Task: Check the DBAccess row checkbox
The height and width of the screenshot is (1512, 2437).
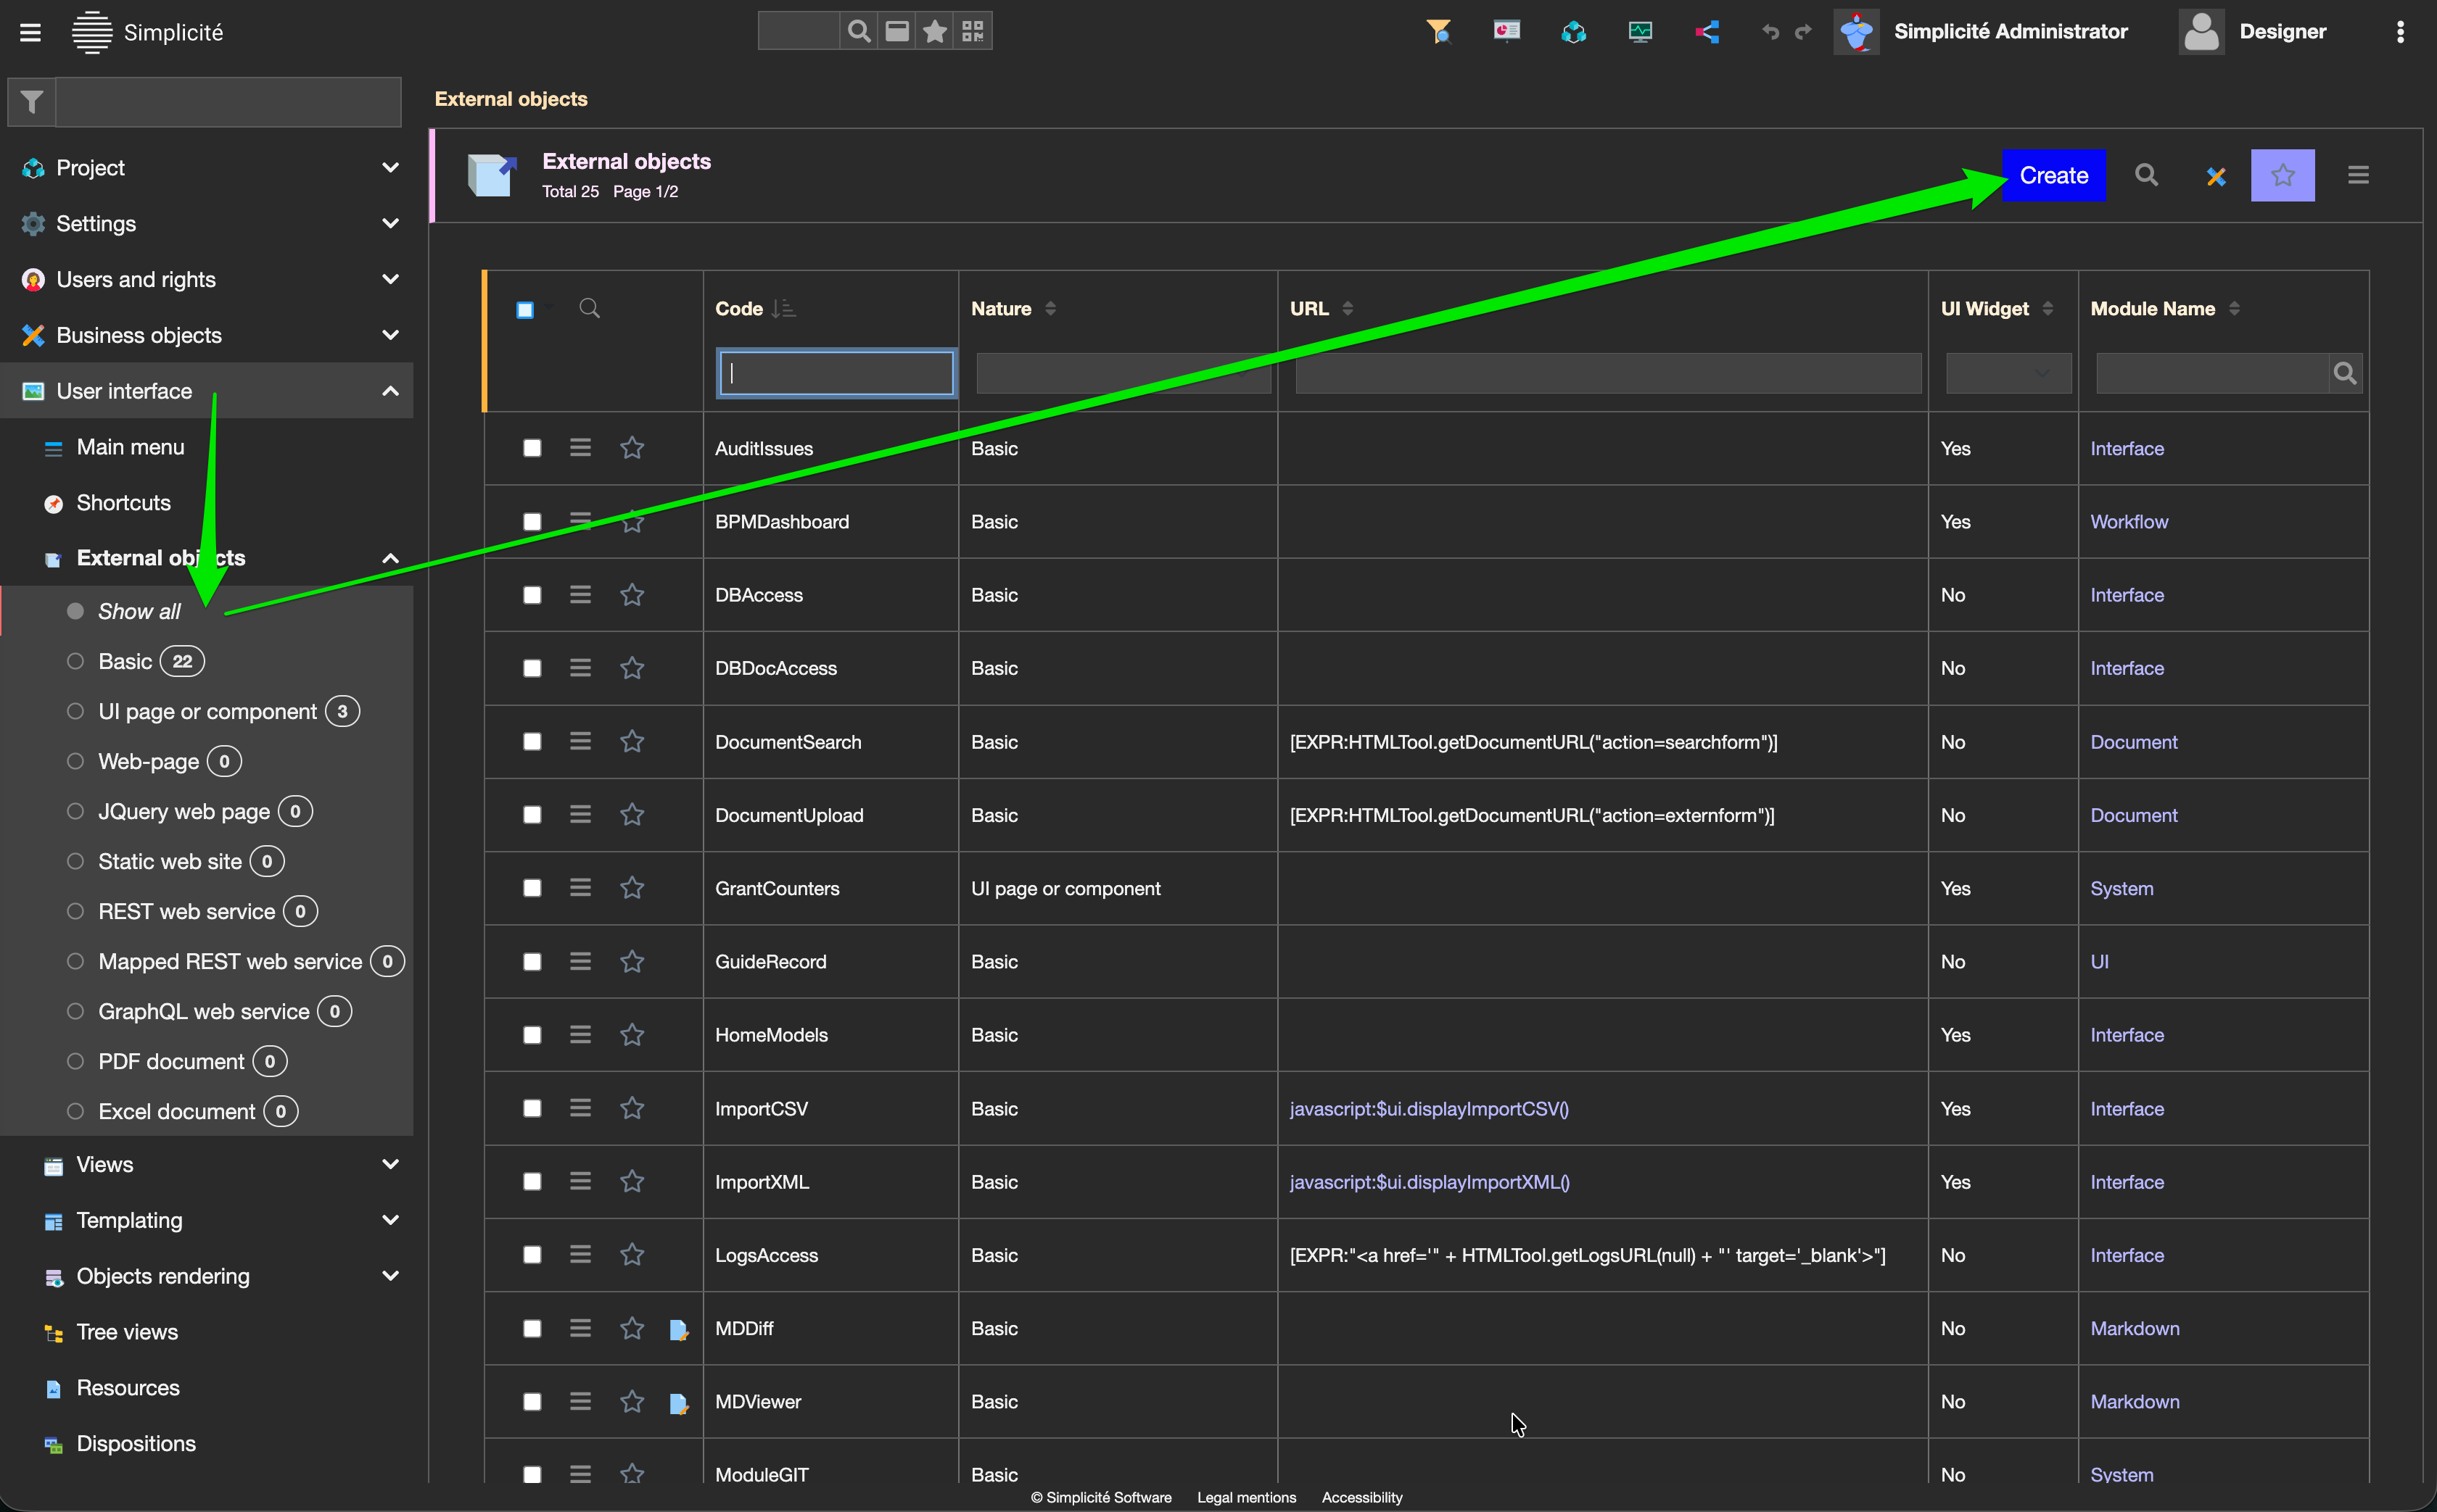Action: 532,595
